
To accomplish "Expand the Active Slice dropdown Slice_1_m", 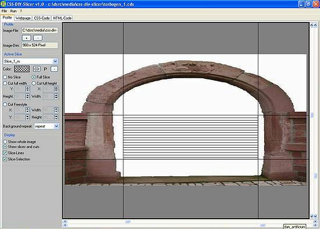I will click(55, 61).
